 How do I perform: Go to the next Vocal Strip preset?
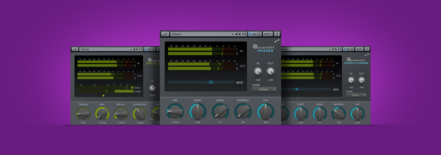tap(137, 49)
